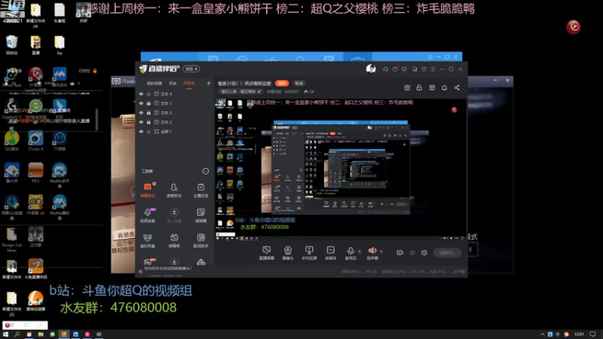Select the orange highlighted scene tab
The width and height of the screenshot is (603, 339).
[189, 84]
